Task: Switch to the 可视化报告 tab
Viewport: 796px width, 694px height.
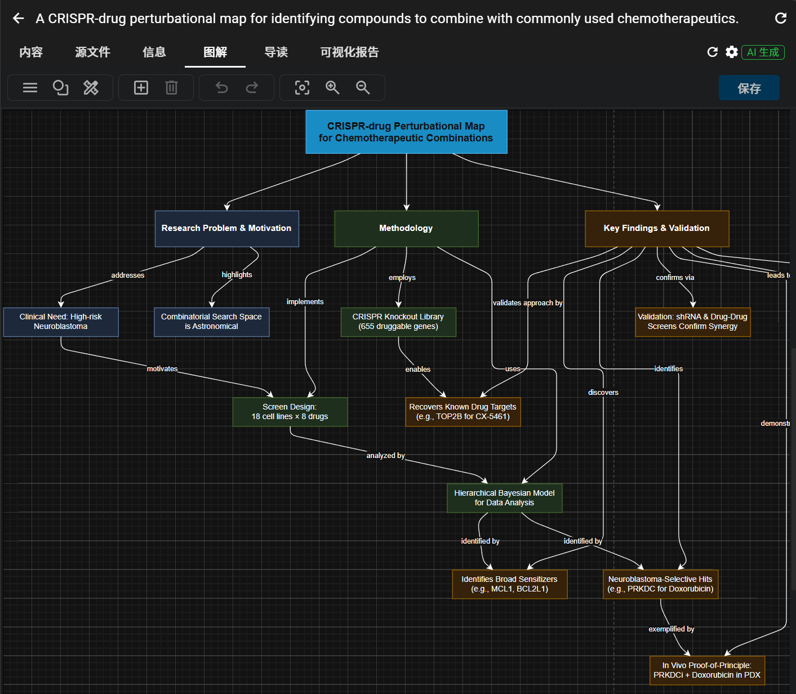Action: click(x=349, y=52)
